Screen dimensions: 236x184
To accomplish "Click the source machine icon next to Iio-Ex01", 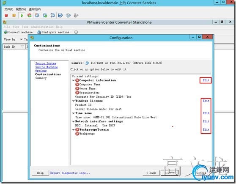I will point(87,63).
